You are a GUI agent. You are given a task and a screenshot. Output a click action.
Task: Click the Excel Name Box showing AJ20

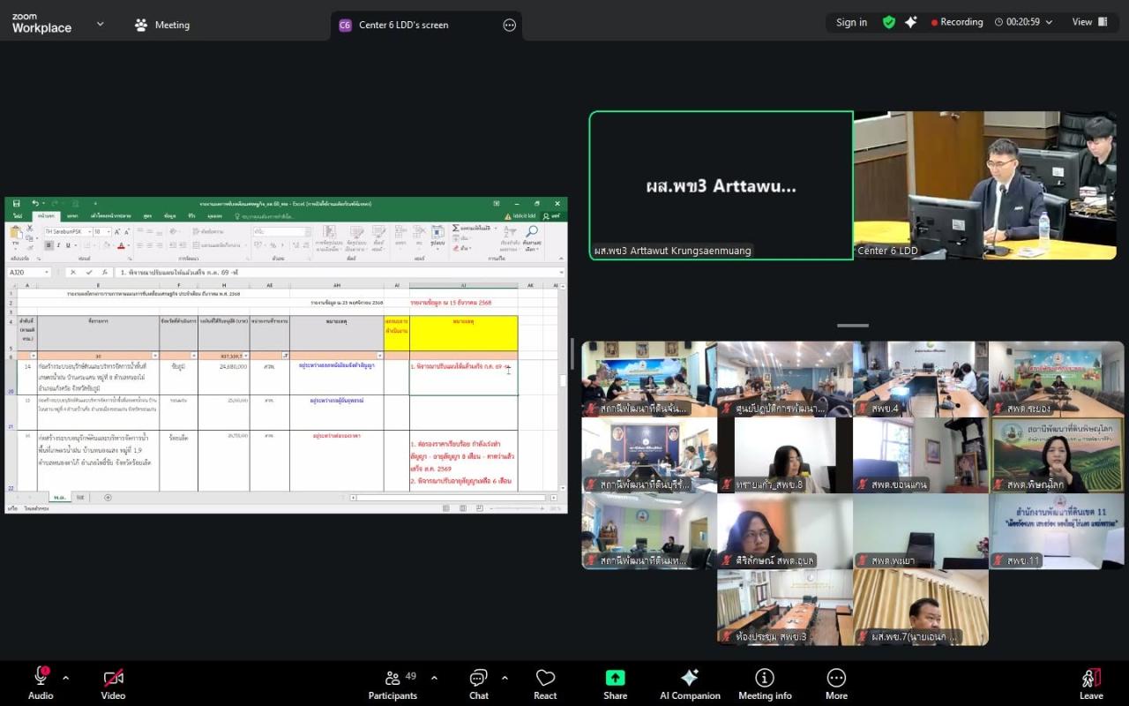29,272
